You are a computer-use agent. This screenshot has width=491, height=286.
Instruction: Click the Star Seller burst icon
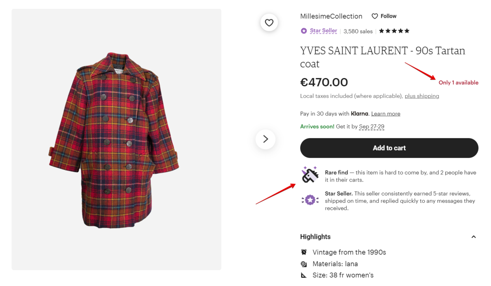310,200
